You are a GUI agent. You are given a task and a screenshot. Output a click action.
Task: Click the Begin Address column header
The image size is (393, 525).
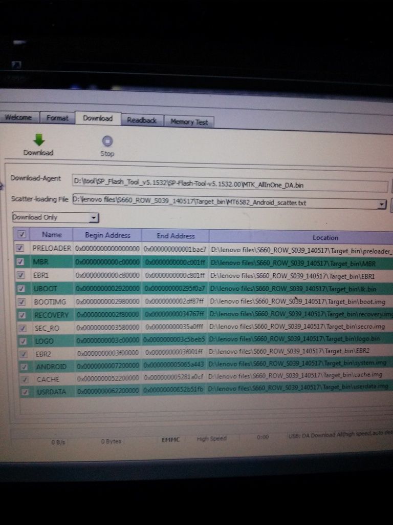(107, 235)
